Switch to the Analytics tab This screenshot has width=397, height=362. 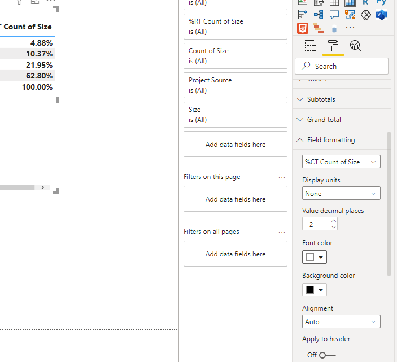point(355,46)
